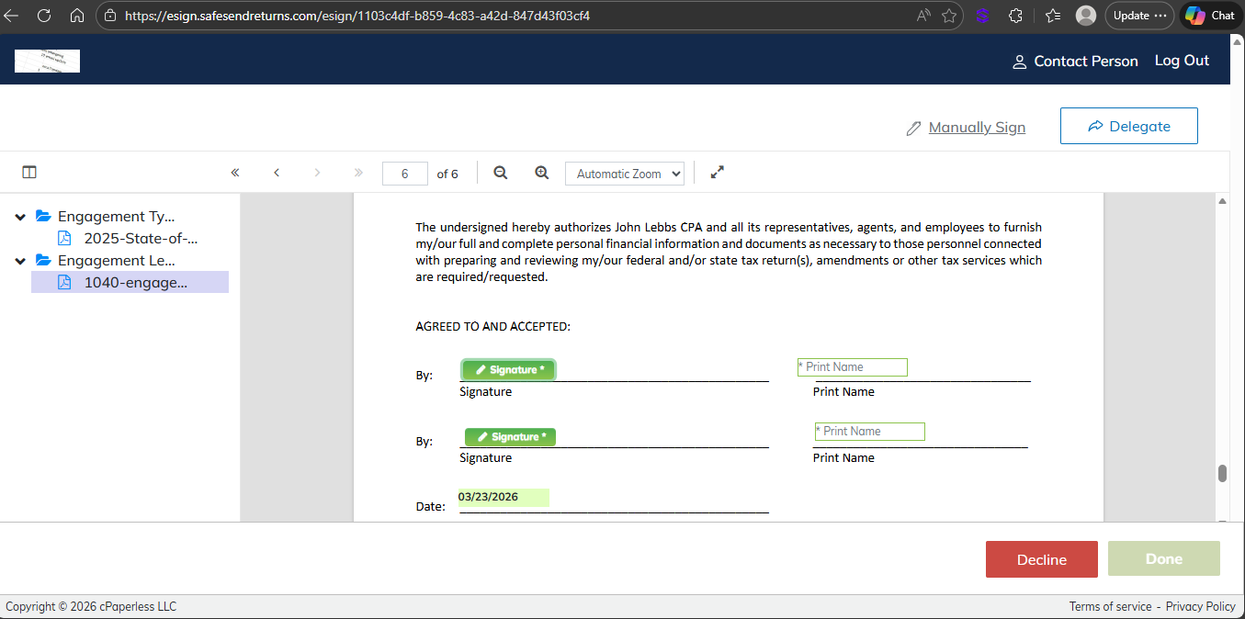
Task: Open the Automatic Zoom dropdown
Action: coord(625,174)
